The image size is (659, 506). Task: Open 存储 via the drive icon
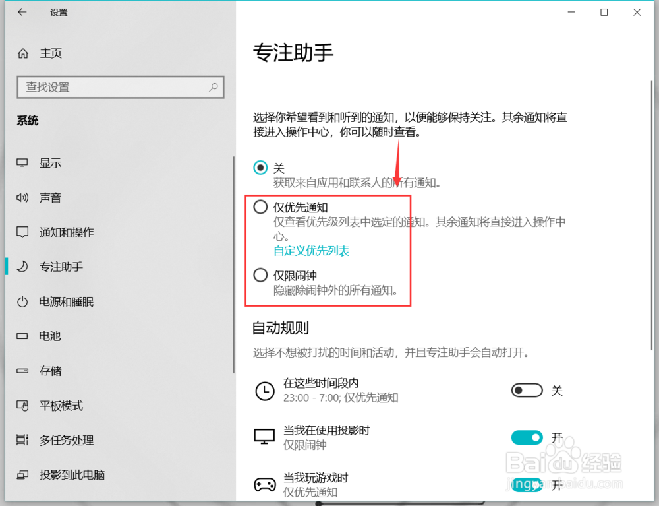tap(22, 371)
